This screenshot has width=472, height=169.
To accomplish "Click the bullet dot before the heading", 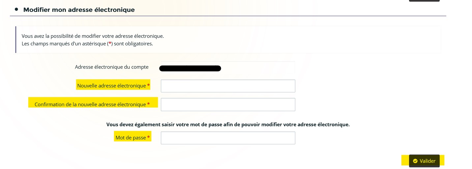I will (x=16, y=9).
